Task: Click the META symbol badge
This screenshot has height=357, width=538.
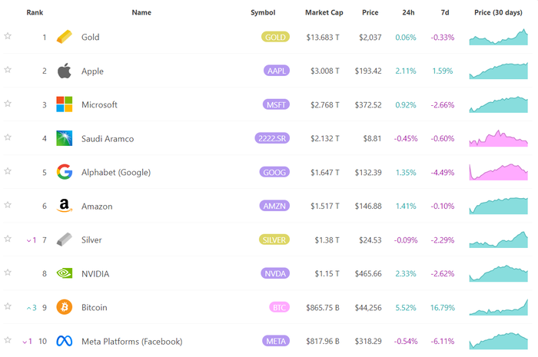Action: click(x=276, y=341)
